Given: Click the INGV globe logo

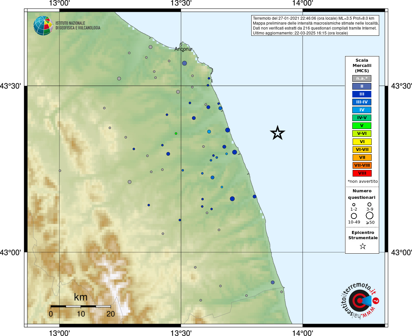Looking at the screenshot, I should (x=43, y=26).
